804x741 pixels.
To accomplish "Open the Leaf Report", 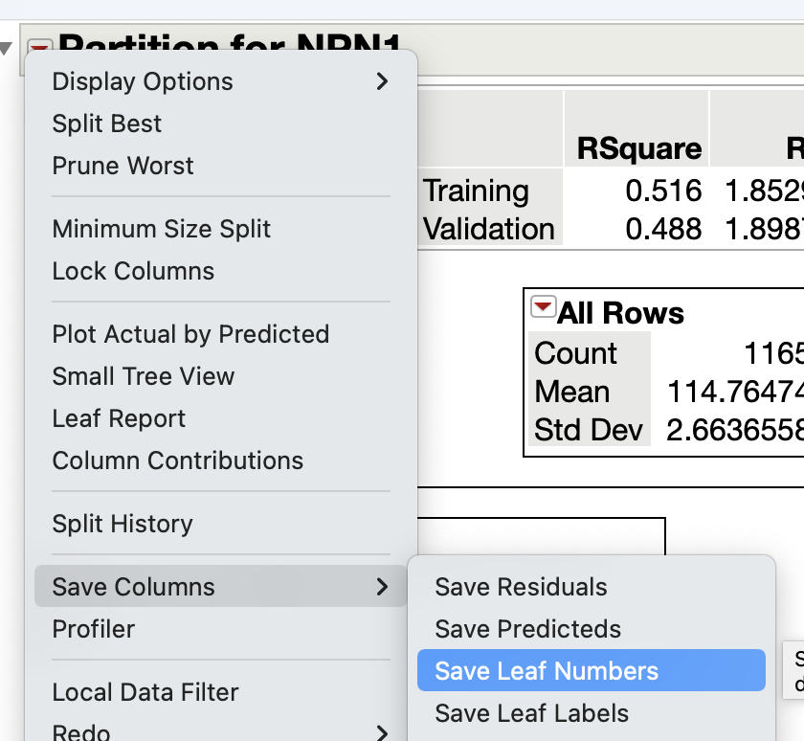I will click(120, 418).
